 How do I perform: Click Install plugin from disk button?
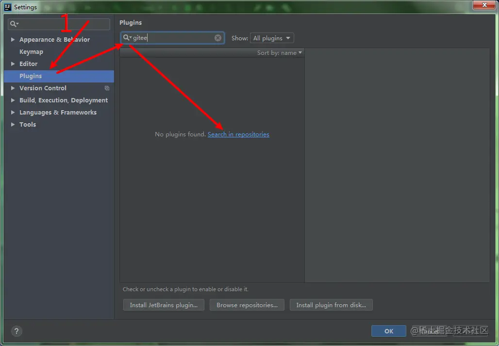click(331, 305)
